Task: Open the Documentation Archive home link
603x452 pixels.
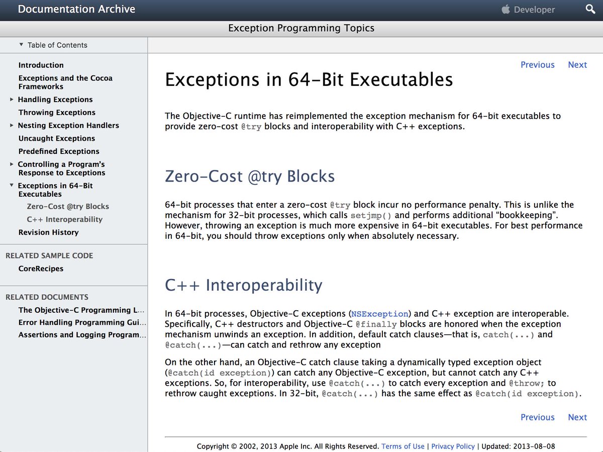Action: (x=76, y=9)
